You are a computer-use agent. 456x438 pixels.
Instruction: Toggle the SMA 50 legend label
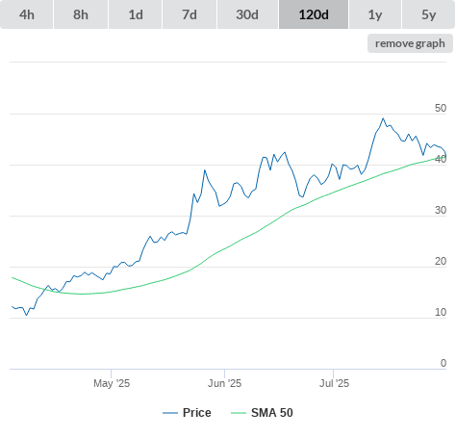click(x=272, y=413)
